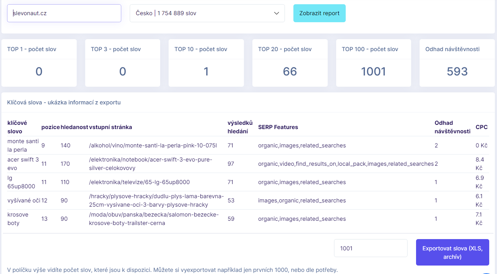Click the dropdown chevron arrow
The height and width of the screenshot is (274, 497).
coord(276,13)
